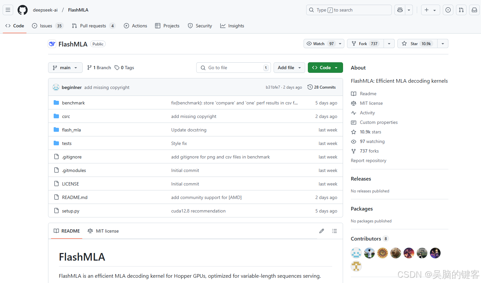Expand the Star lists dropdown arrow
481x283 pixels.
click(x=443, y=43)
